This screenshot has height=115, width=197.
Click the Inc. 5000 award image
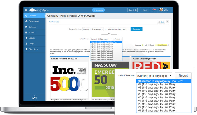(x=69, y=79)
